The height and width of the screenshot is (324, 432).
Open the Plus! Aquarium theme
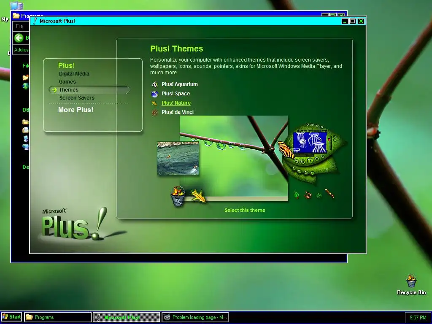(180, 84)
